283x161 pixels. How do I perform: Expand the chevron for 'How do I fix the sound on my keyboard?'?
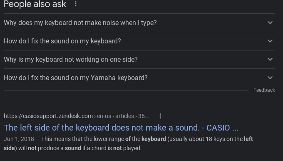coord(270,41)
